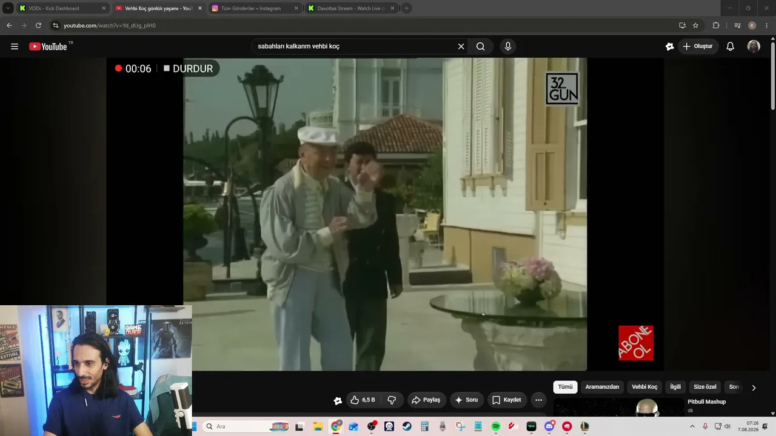Open YouTube notifications bell
Screen dimensions: 776x436
point(731,47)
